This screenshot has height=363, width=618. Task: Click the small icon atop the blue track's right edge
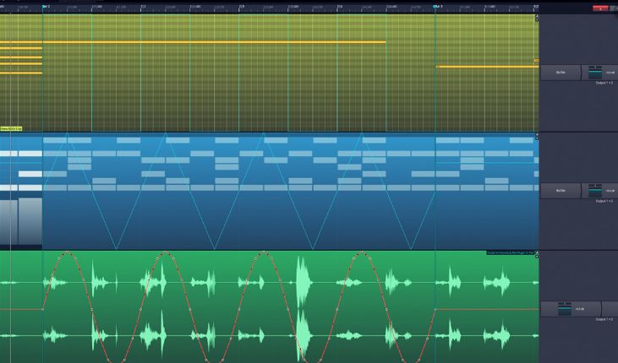[536, 136]
